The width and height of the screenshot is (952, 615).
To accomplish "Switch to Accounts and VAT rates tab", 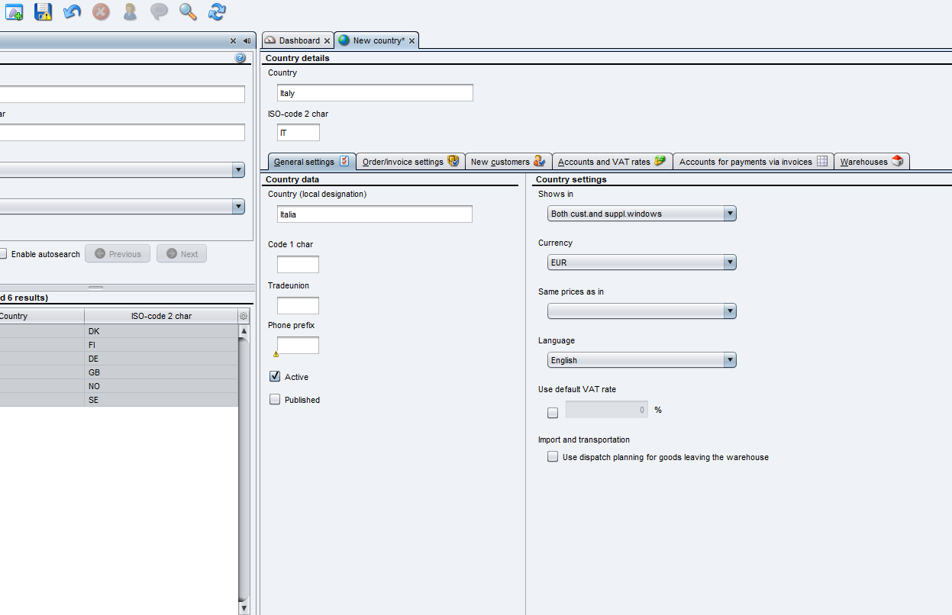I will click(x=612, y=162).
